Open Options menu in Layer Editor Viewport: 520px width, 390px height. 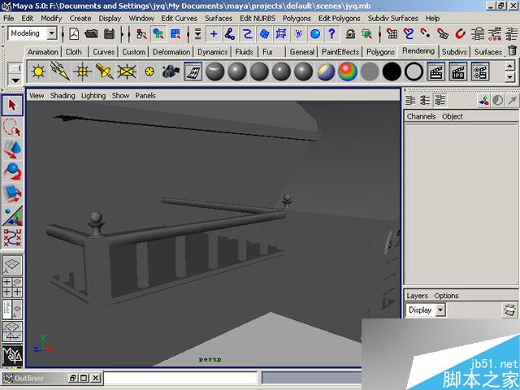pos(446,296)
